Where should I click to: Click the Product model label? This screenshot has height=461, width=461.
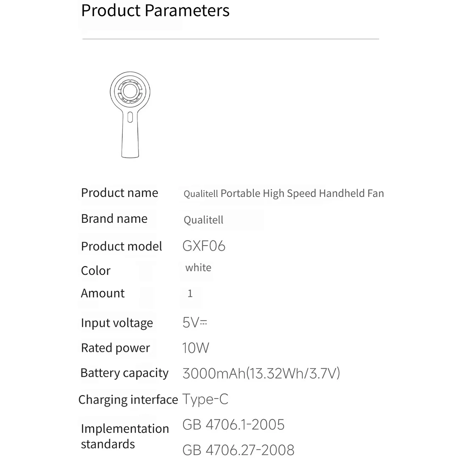pyautogui.click(x=121, y=246)
